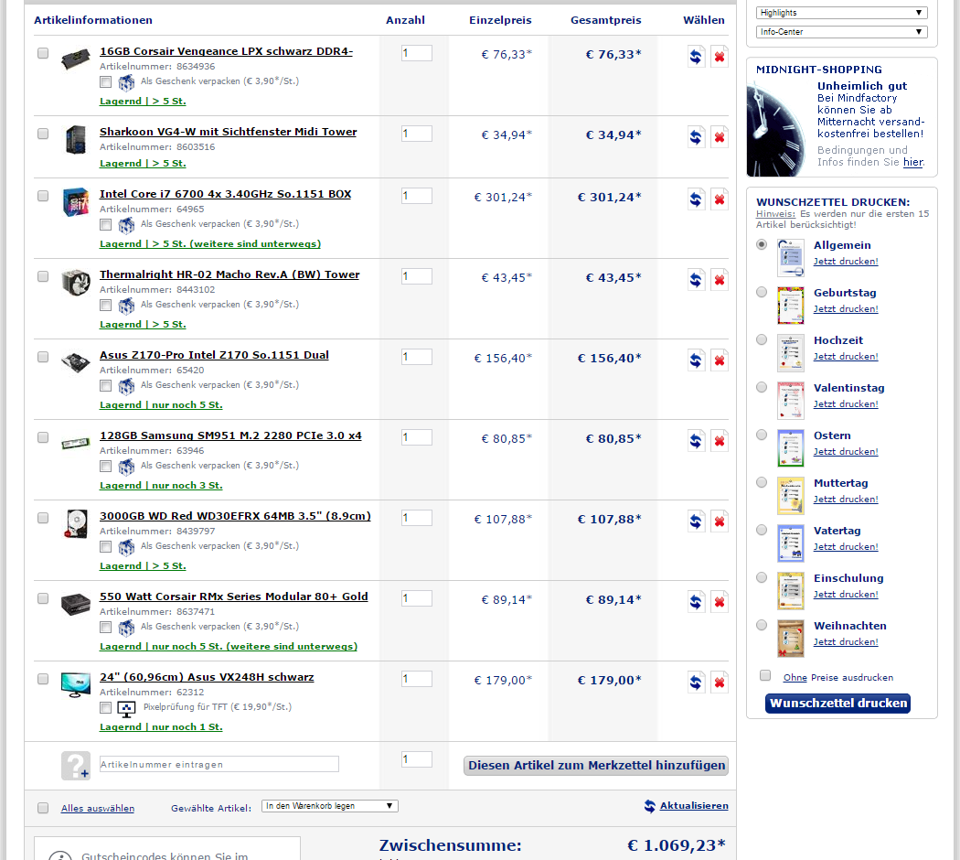This screenshot has height=860, width=960.
Task: Refresh the Intel Core i7 6700 row
Action: pyautogui.click(x=696, y=199)
